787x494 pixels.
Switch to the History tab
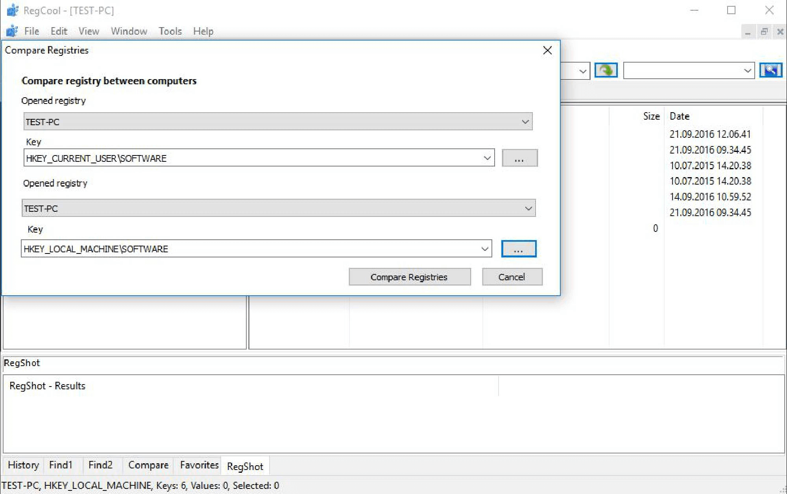(x=23, y=465)
